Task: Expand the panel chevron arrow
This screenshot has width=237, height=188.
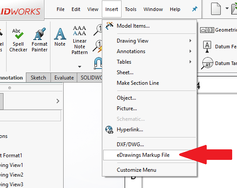Action: pos(58,101)
